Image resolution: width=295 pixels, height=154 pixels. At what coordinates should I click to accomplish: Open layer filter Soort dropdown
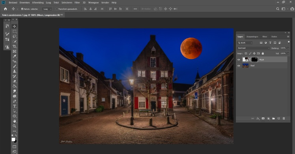pyautogui.click(x=245, y=43)
